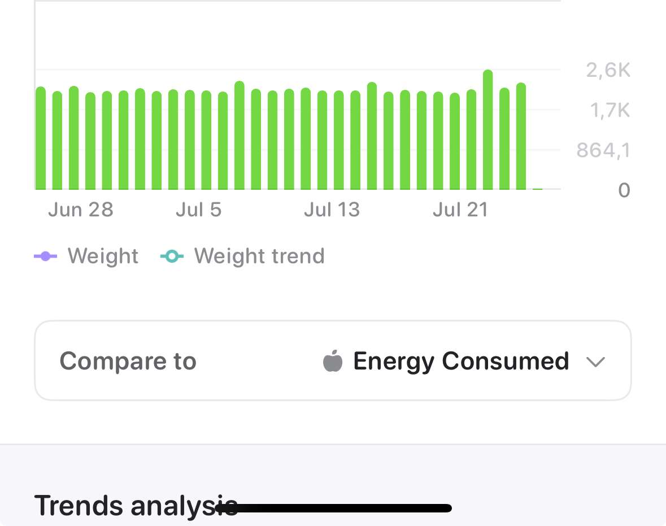
Task: Click the 1,7K axis value
Action: point(610,111)
